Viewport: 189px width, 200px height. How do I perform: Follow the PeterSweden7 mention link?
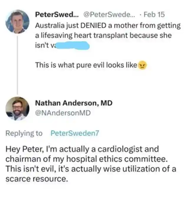75,133
